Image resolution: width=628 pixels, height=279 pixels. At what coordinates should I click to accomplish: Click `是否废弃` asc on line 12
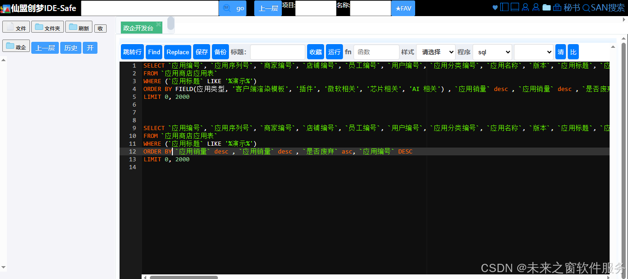pyautogui.click(x=327, y=151)
